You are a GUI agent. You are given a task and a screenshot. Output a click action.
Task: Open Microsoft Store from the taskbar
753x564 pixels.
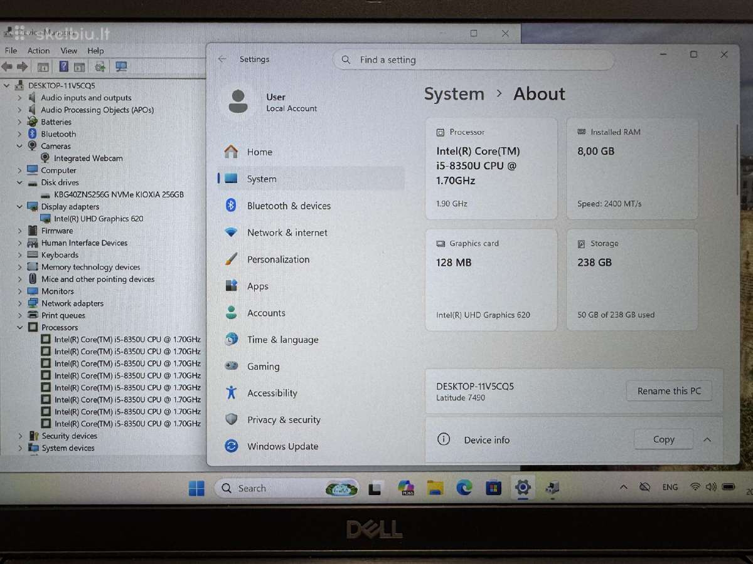click(493, 488)
